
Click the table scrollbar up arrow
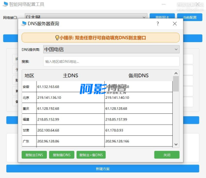coord(176,73)
